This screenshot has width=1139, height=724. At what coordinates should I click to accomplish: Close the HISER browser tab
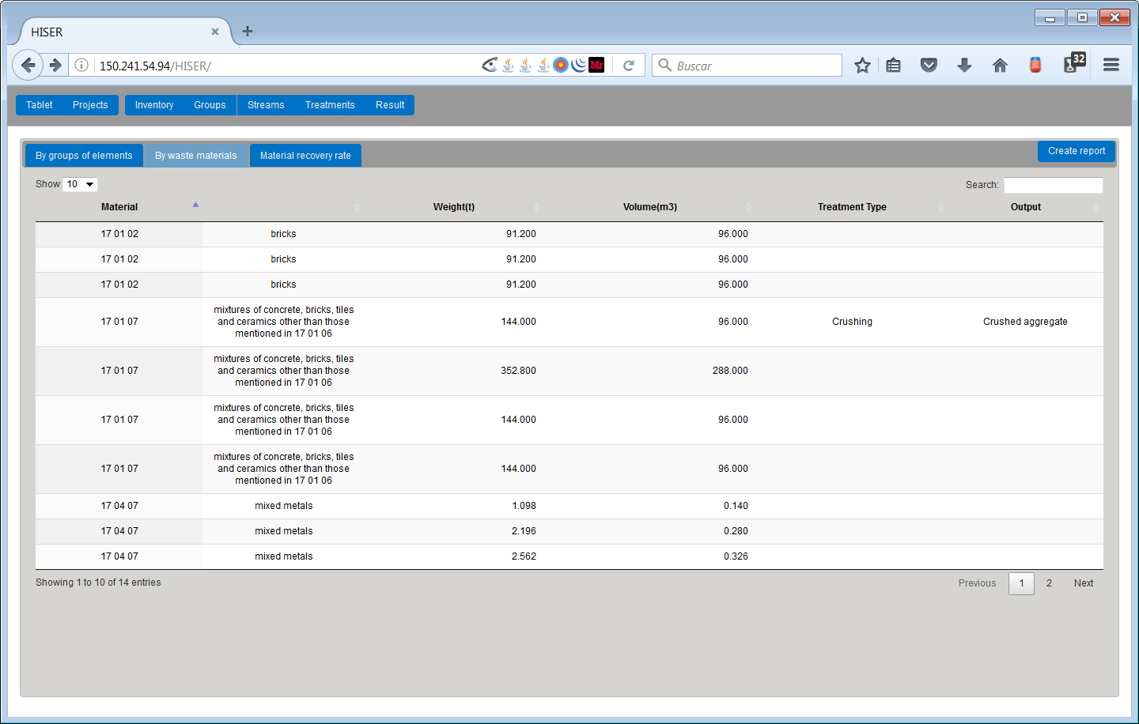(215, 32)
